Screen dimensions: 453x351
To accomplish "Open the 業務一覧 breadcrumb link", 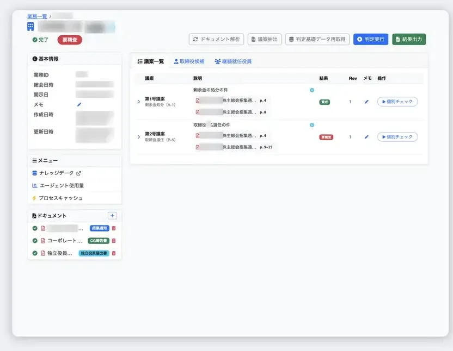I will 37,16.
